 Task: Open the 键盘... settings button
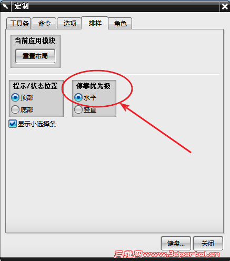pos(176,243)
